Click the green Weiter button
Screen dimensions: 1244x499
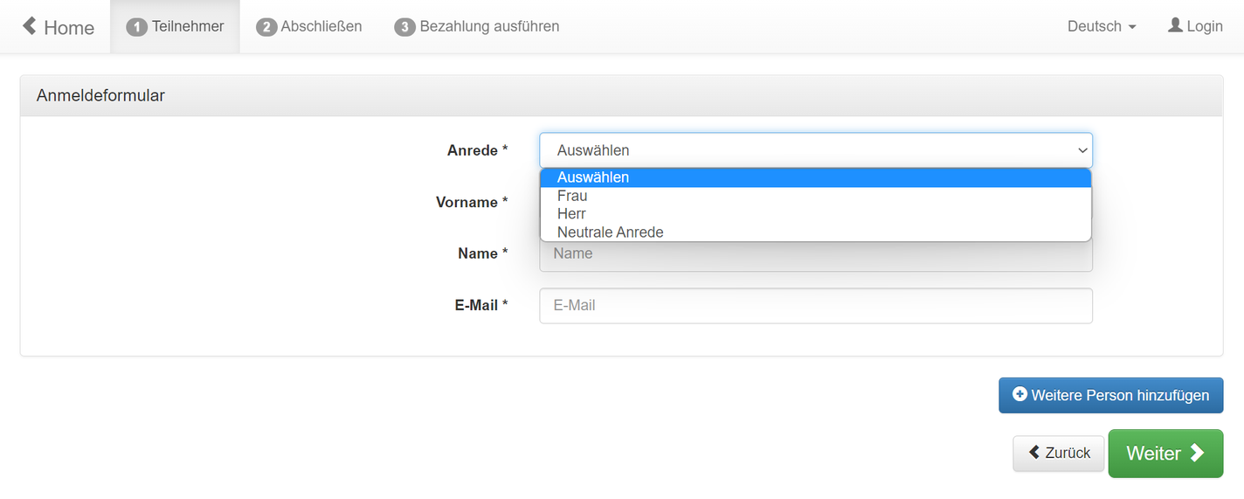coord(1165,454)
